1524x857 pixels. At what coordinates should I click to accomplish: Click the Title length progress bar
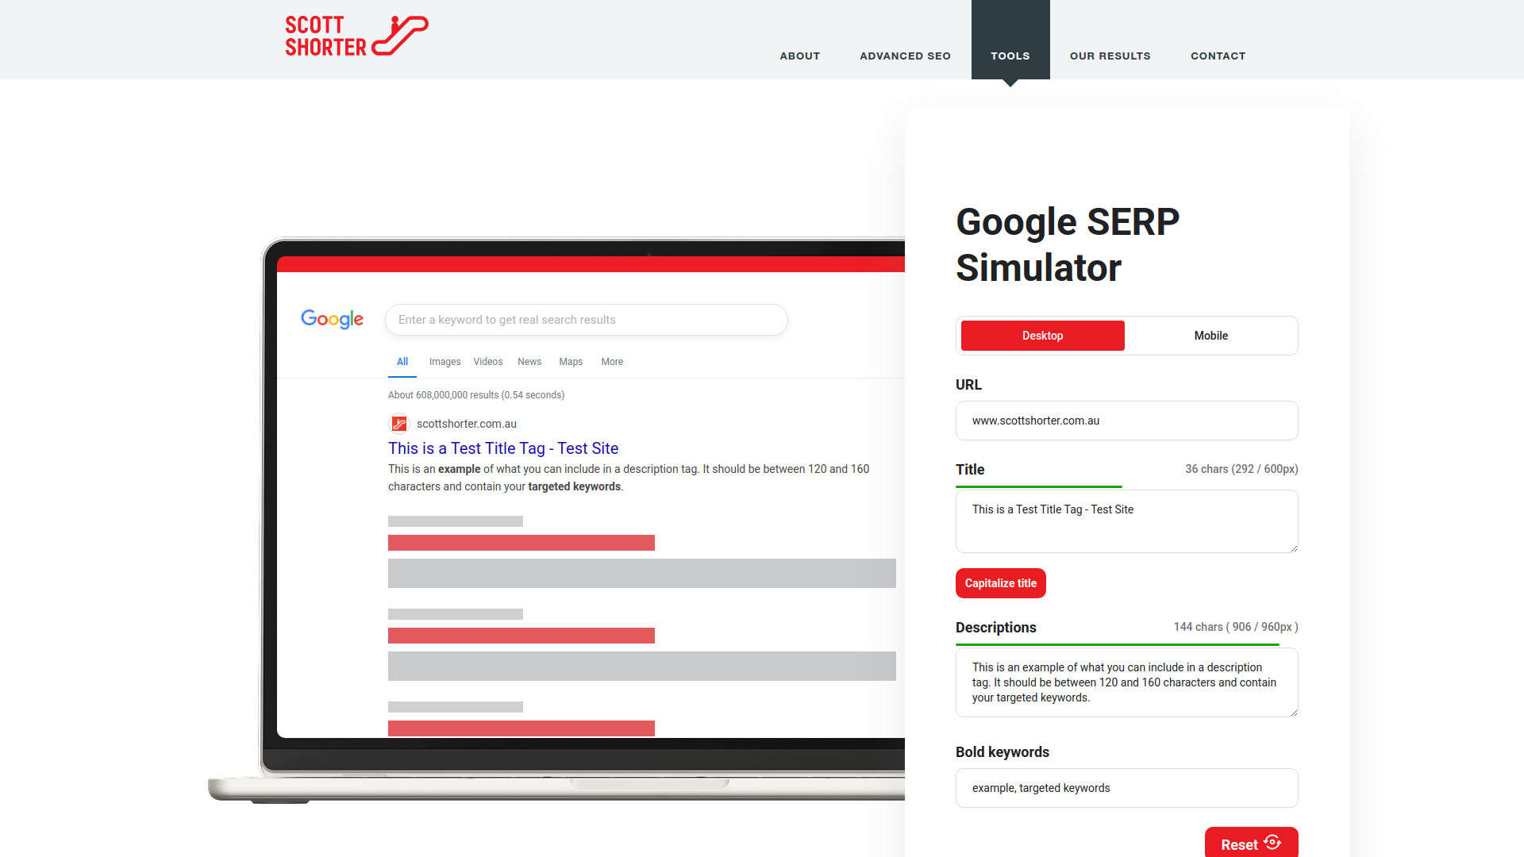[x=1039, y=486]
